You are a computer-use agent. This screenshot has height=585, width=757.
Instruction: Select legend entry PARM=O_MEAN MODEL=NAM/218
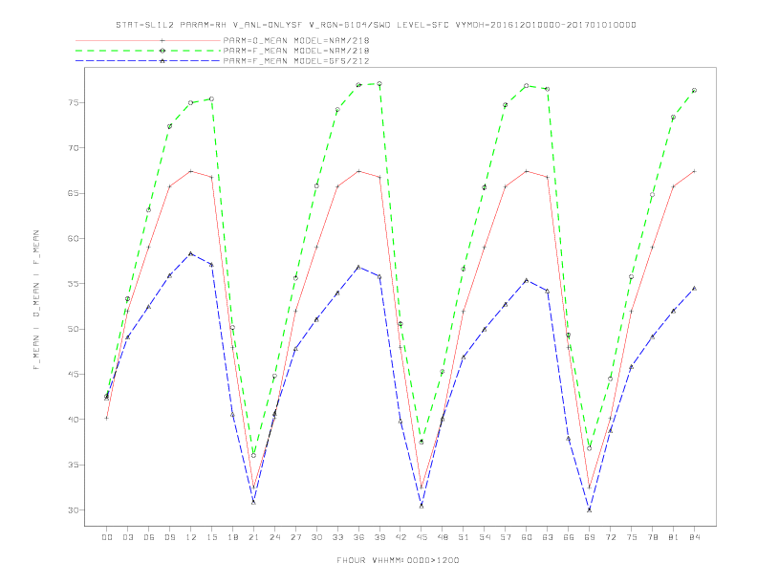coord(296,40)
